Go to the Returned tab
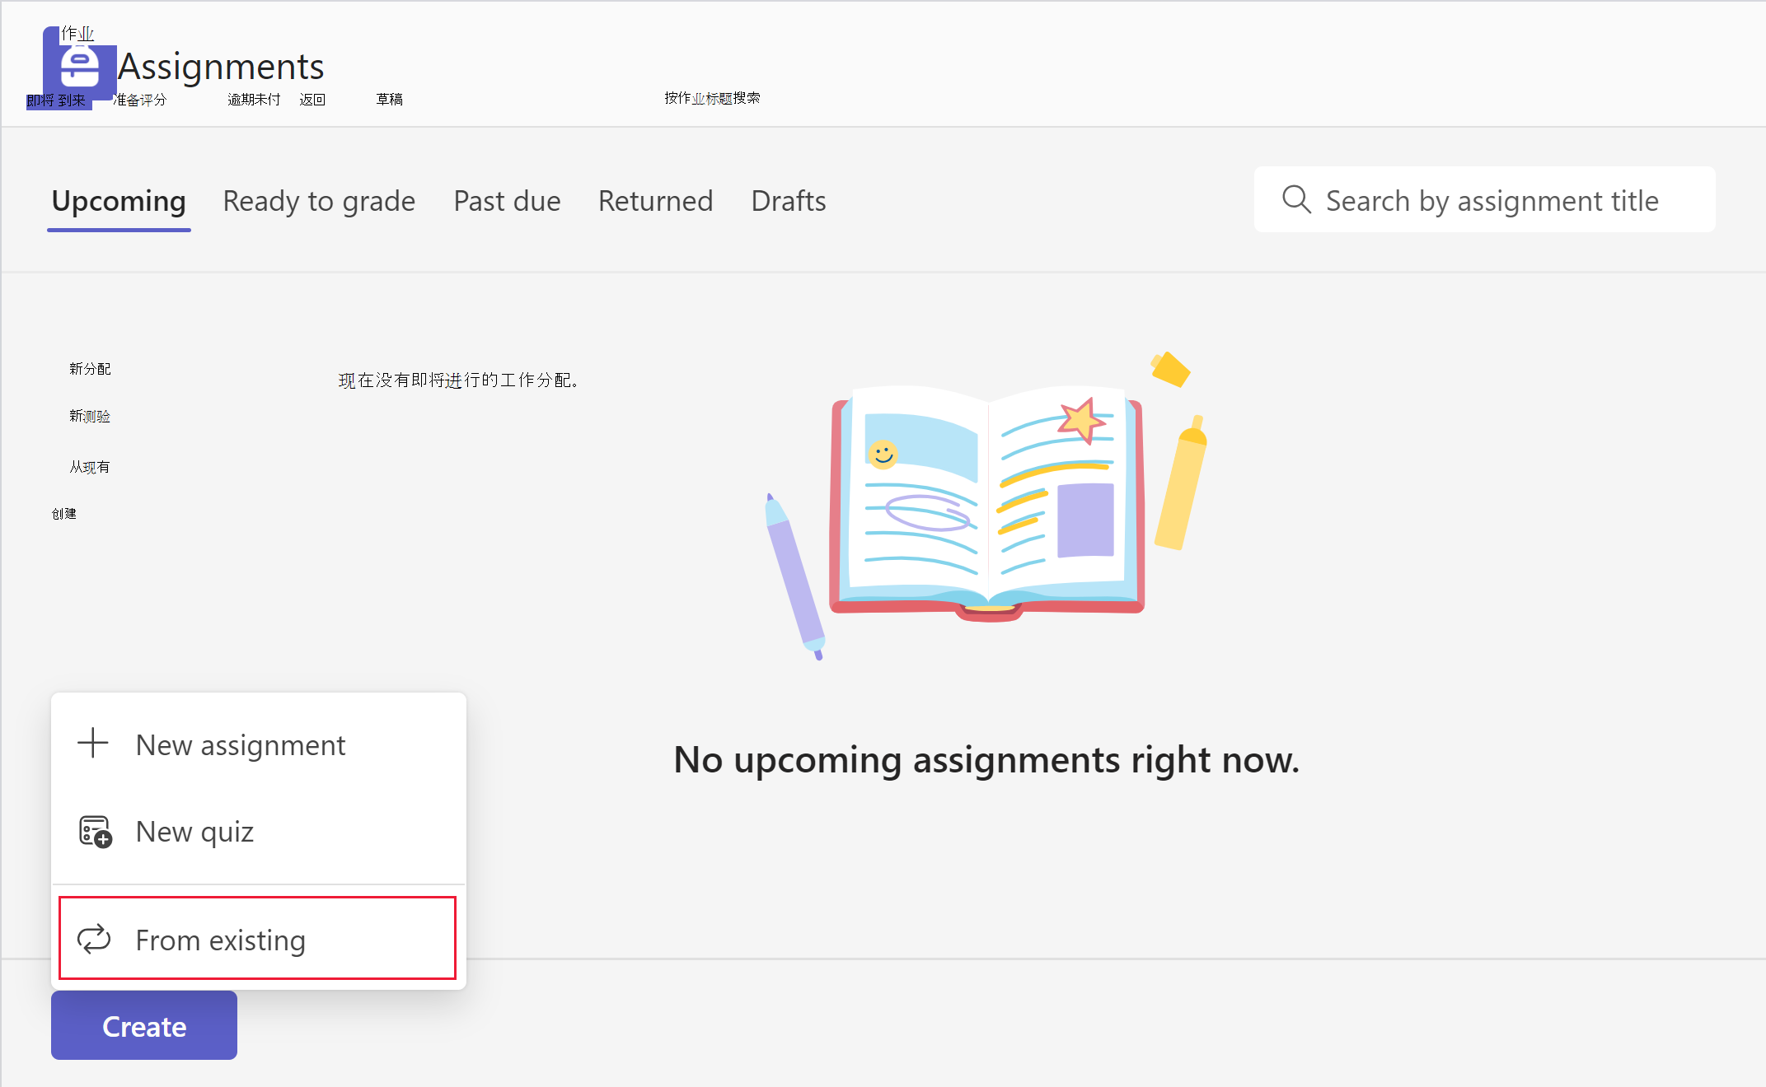This screenshot has width=1766, height=1087. tap(655, 201)
